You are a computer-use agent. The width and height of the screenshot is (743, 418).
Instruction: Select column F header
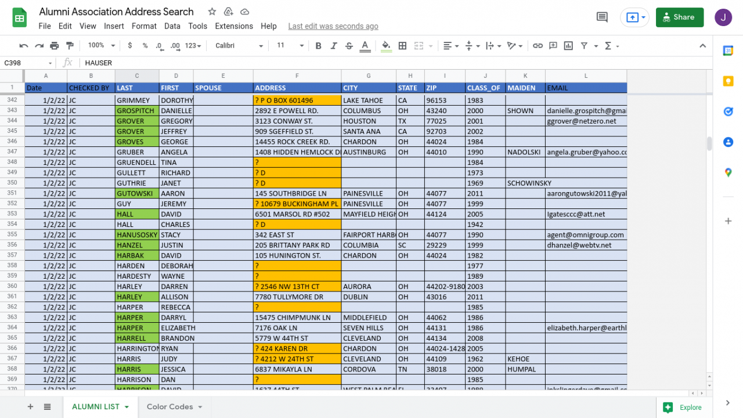tap(297, 76)
